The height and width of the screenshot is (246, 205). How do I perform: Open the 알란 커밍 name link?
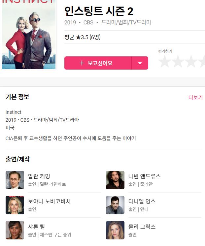(x=39, y=176)
